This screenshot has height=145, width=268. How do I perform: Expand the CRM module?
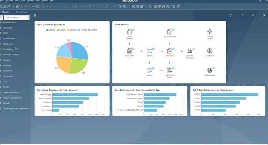pos(5,33)
